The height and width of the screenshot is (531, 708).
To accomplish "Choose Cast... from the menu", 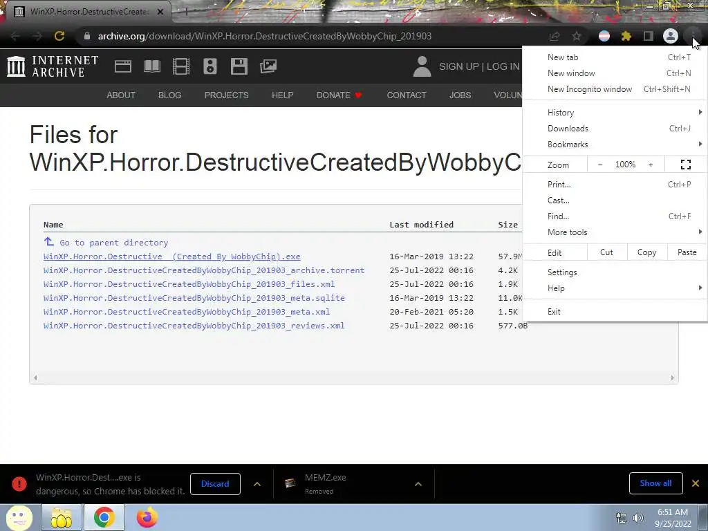I will [x=615, y=201].
